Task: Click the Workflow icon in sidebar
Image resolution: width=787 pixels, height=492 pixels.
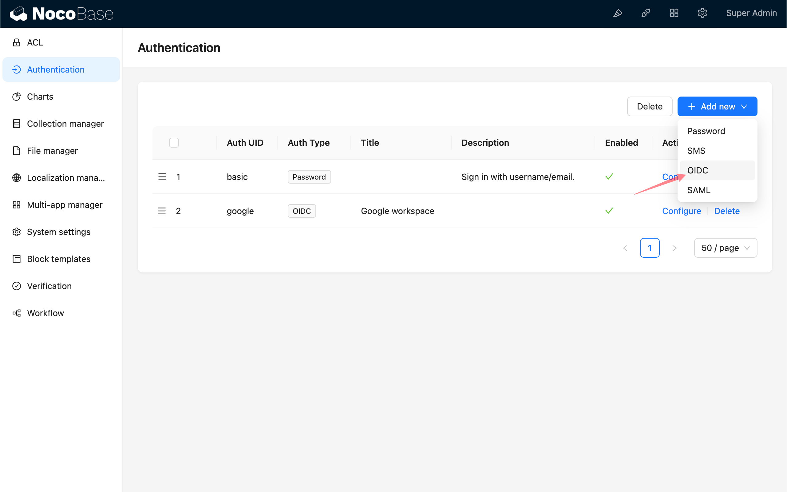Action: coord(17,313)
